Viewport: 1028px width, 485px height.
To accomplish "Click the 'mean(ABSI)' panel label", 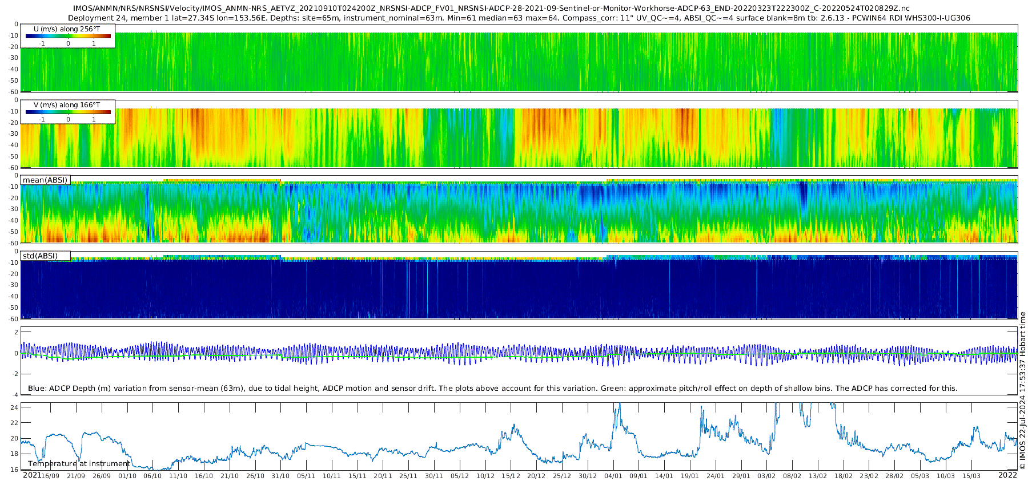I will click(x=45, y=180).
